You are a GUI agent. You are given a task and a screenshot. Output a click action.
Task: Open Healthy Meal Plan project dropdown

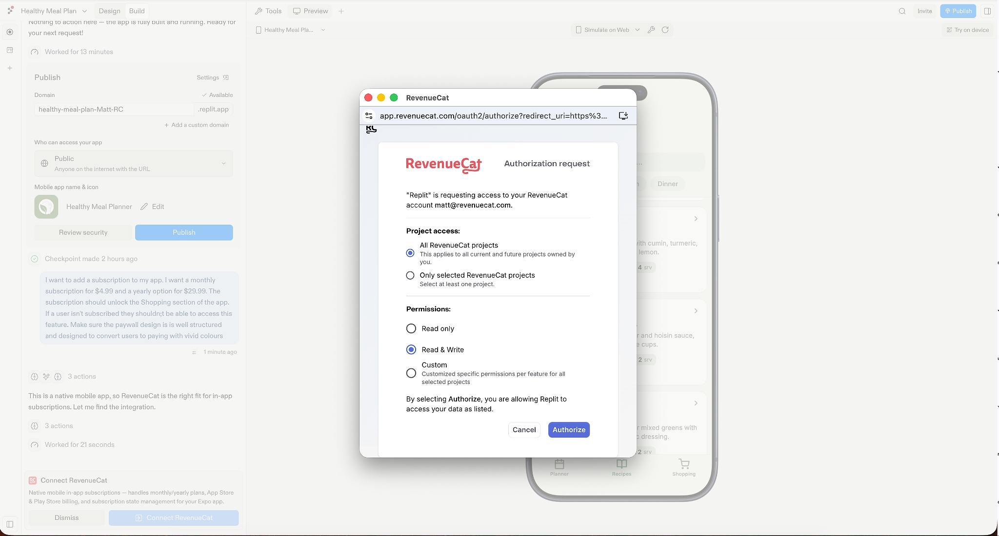[x=54, y=11]
